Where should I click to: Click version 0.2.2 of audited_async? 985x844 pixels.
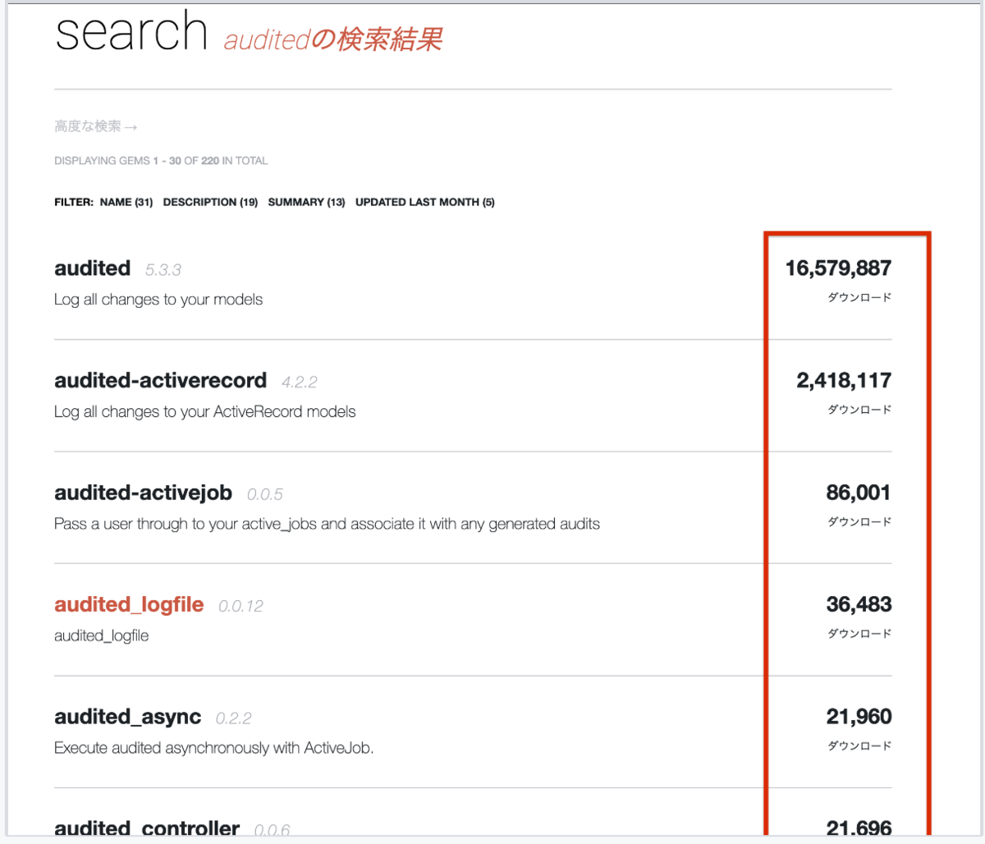[x=234, y=719]
